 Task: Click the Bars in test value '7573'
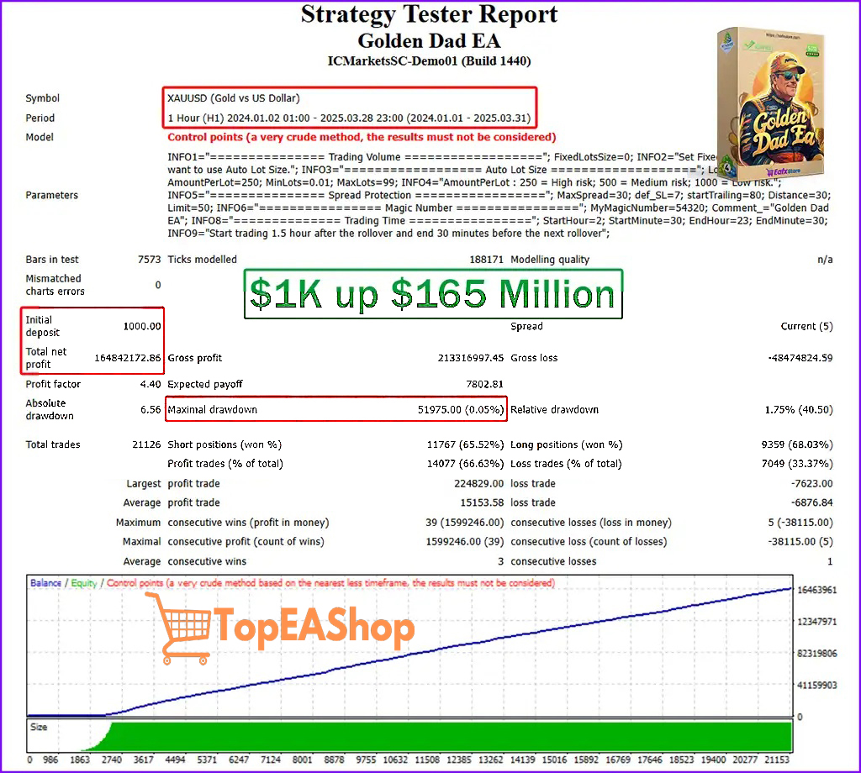150,260
